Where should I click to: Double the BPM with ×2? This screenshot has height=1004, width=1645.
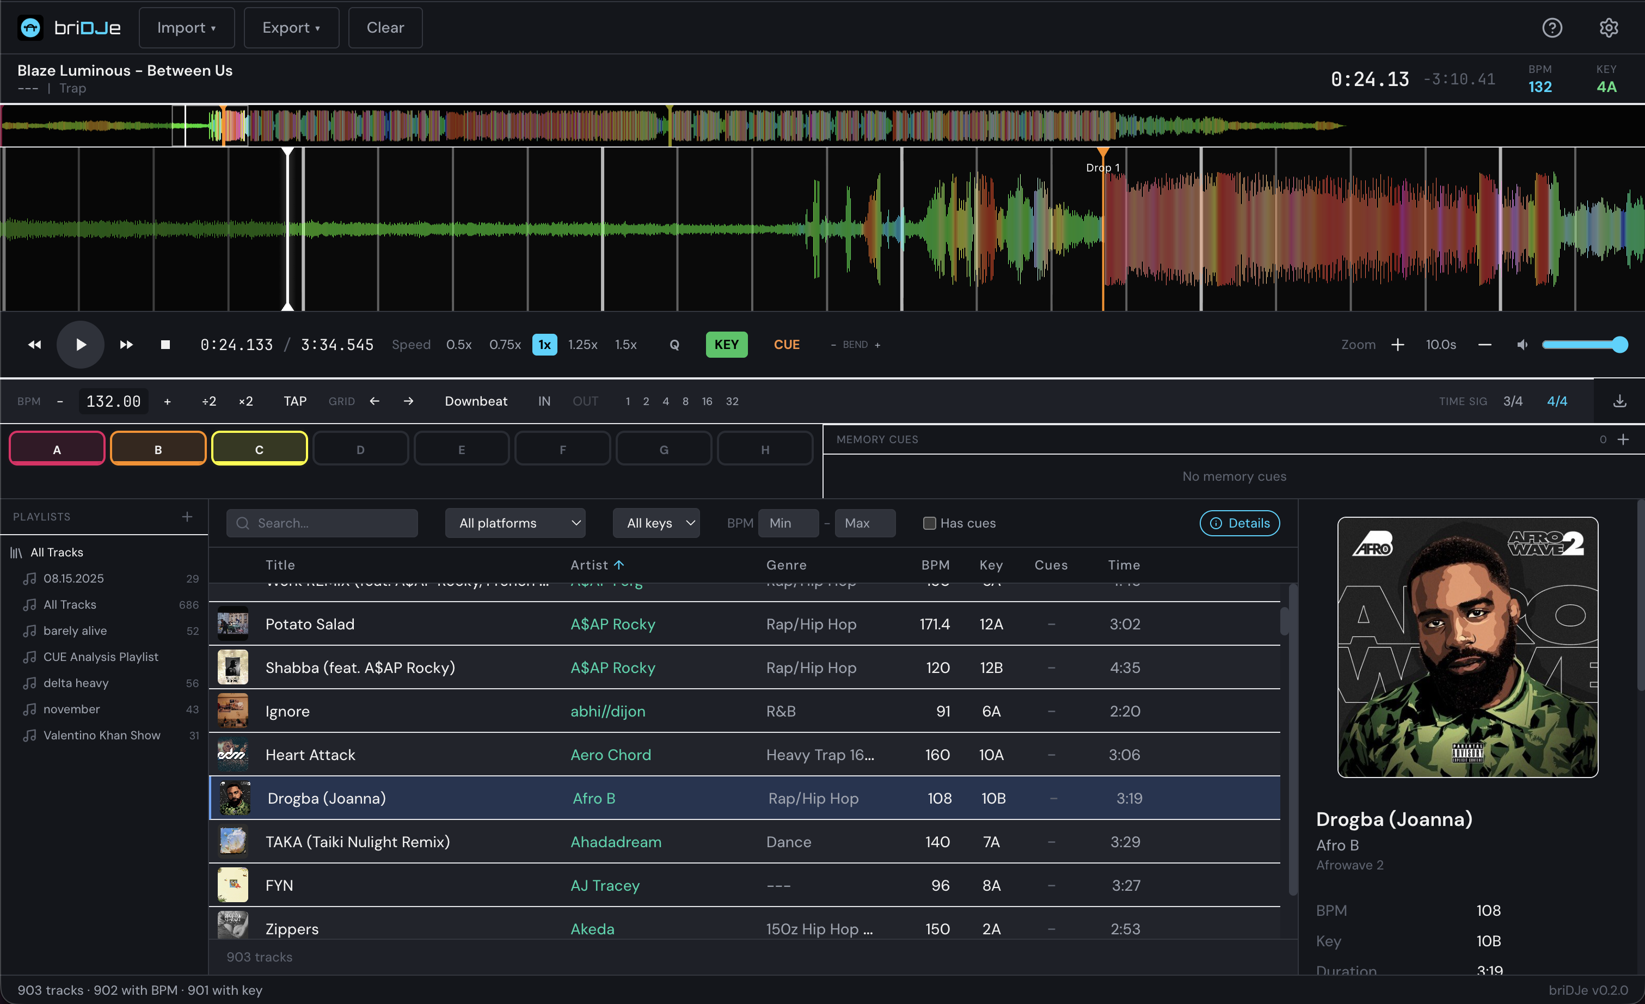245,401
